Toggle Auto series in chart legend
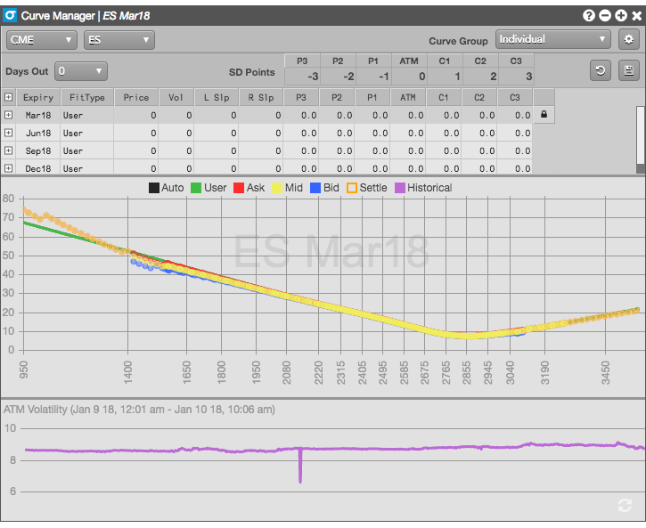Screen dimensions: 646x528 (x=166, y=188)
